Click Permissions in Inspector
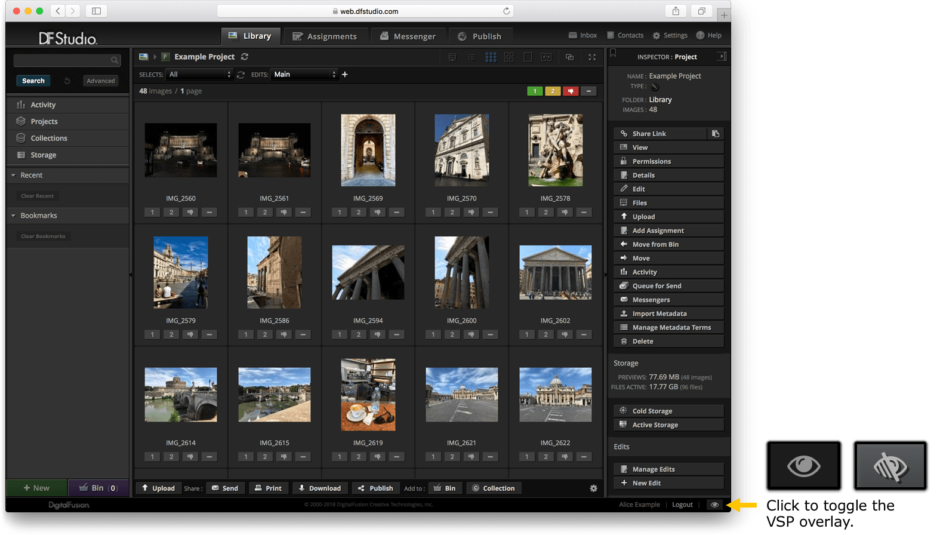This screenshot has height=535, width=943. (x=668, y=161)
